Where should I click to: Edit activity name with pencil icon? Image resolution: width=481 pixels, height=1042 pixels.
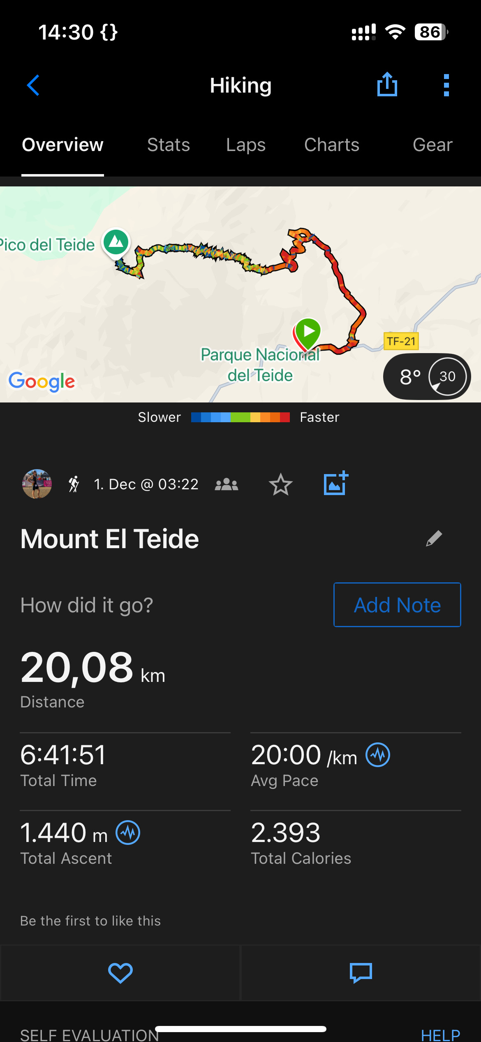click(434, 538)
